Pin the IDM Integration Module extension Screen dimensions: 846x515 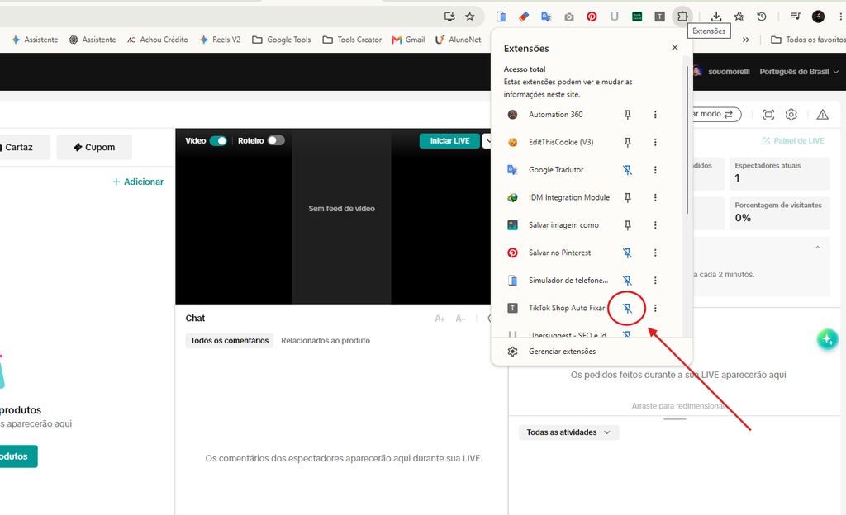coord(628,198)
